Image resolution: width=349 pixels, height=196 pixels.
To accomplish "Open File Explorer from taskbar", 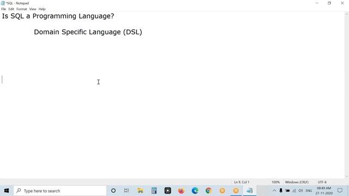I will coord(140,191).
